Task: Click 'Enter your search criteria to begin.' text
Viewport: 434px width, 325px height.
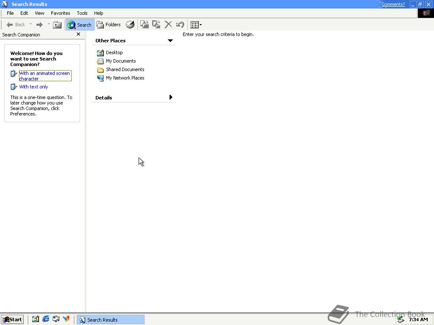Action: (218, 34)
